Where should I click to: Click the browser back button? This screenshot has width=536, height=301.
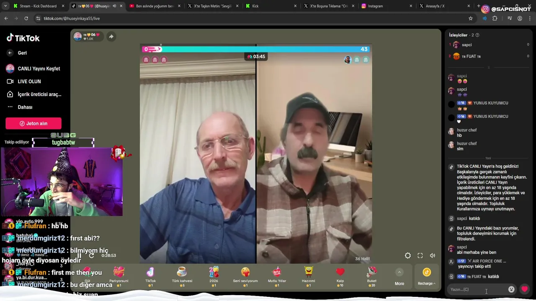click(6, 18)
